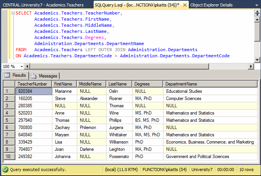
Task: Click the Computer Sciences cell
Action: [211, 98]
